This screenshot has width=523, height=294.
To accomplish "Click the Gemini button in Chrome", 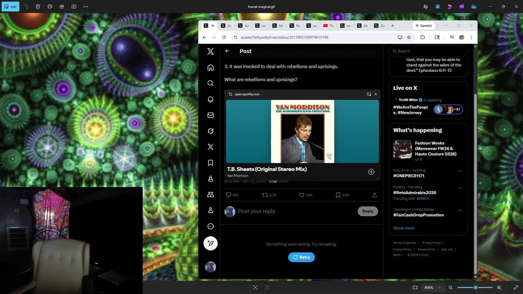I will [423, 26].
